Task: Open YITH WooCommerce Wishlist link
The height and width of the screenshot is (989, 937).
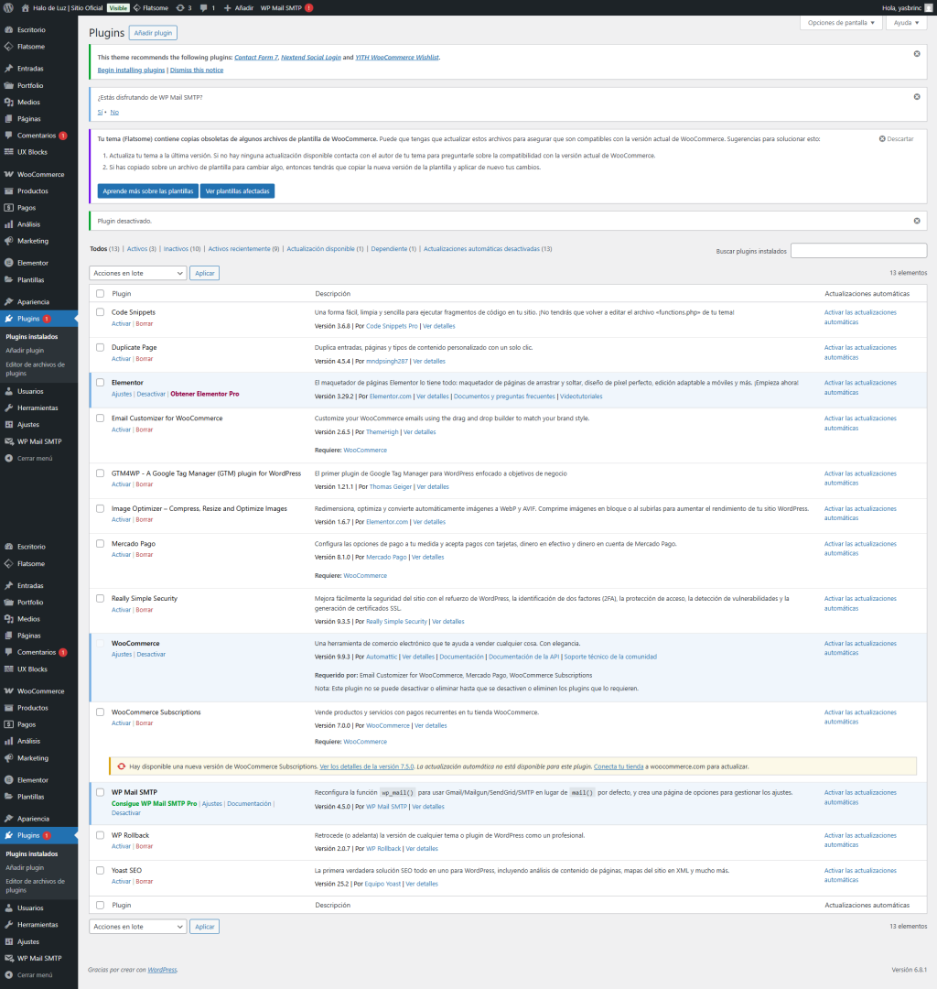Action: tap(397, 58)
